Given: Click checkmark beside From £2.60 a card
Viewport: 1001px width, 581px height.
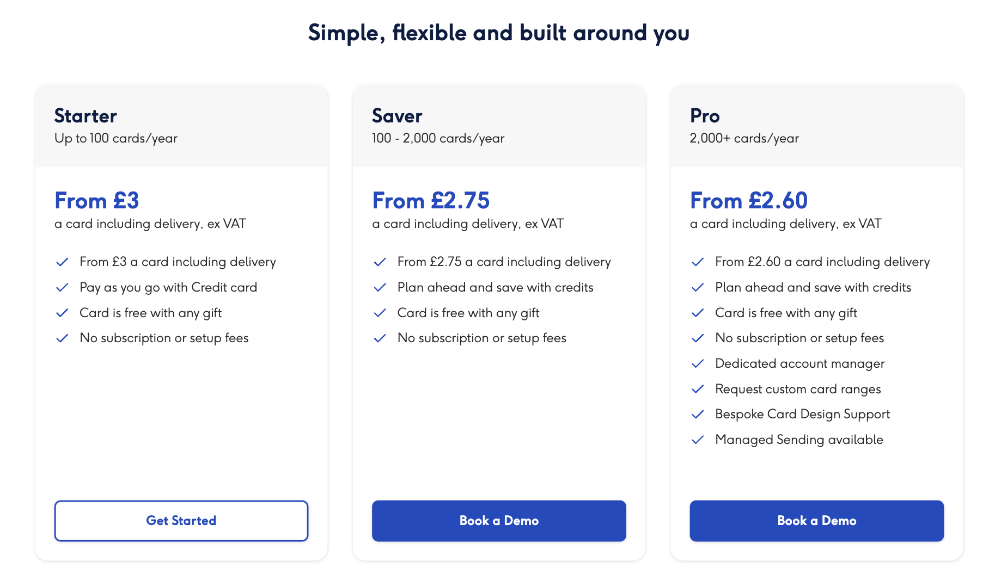Looking at the screenshot, I should [698, 262].
